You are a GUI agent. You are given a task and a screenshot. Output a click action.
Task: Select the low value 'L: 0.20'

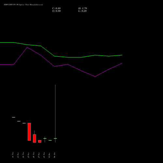click(x=82, y=11)
